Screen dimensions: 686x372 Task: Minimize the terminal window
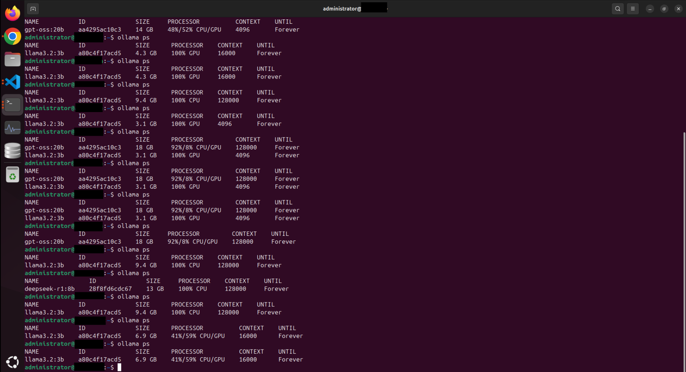[x=650, y=9]
